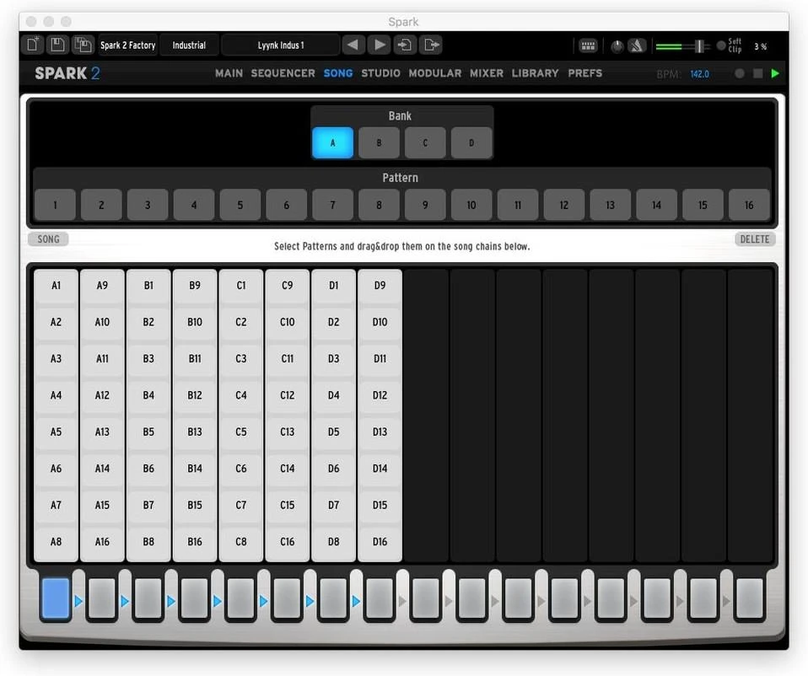Load the next preset with right arrow
This screenshot has height=676, width=808.
(x=380, y=45)
